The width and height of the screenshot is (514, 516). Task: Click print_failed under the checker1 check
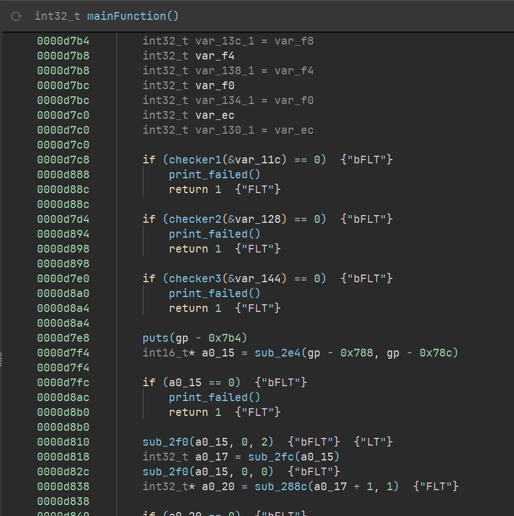(214, 174)
